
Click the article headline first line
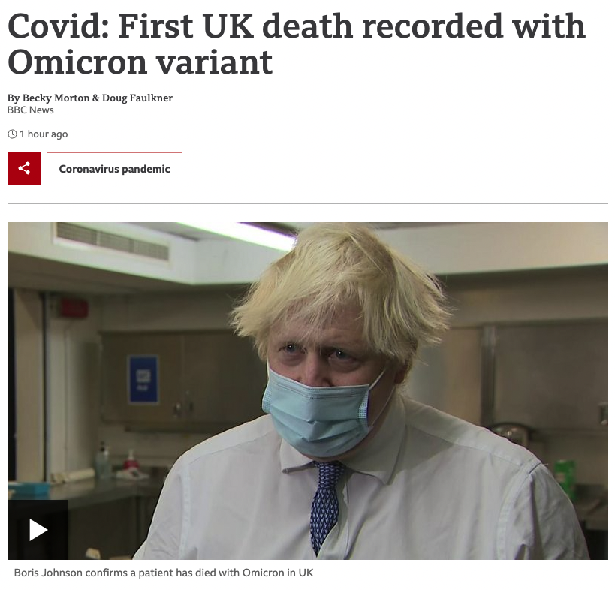coord(297,26)
